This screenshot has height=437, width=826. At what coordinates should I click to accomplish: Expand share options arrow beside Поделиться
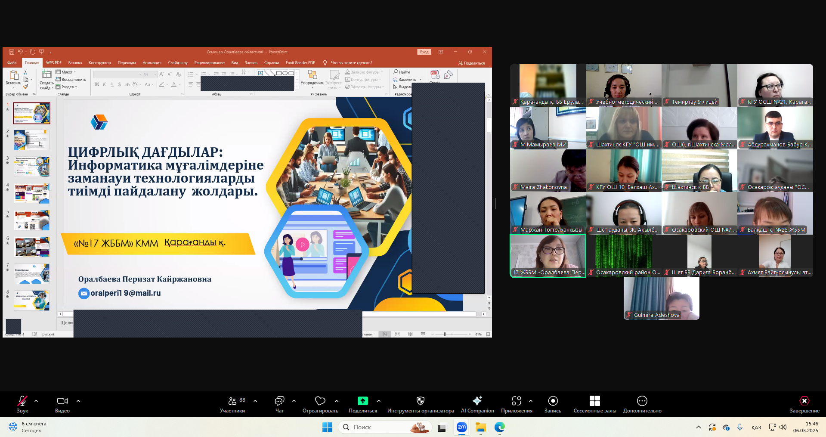[379, 401]
